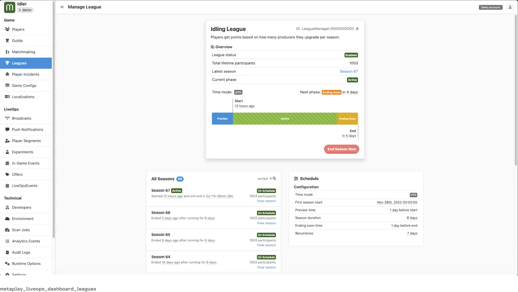The image size is (518, 292).
Task: Click the Demo account badge
Action: coord(490,7)
